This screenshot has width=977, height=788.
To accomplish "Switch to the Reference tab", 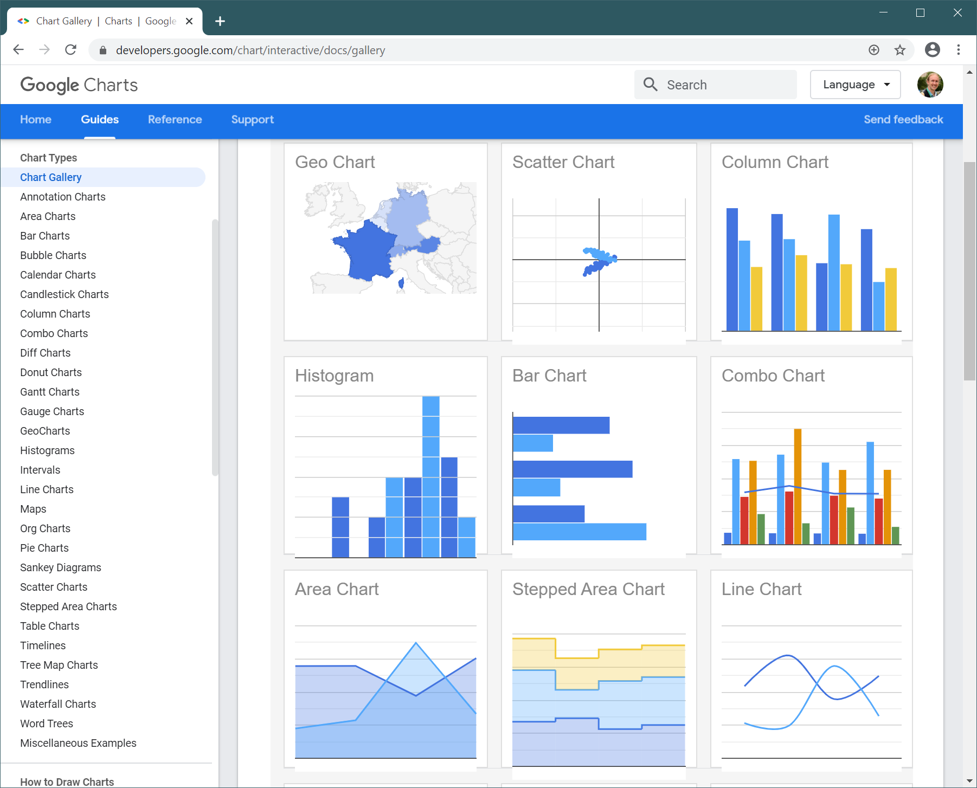I will [175, 120].
